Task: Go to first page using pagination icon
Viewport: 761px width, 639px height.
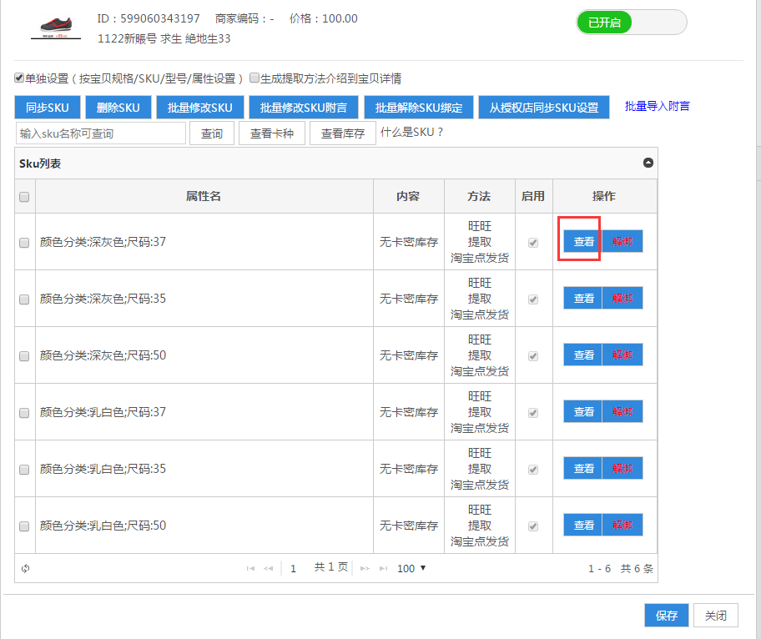Action: 250,568
